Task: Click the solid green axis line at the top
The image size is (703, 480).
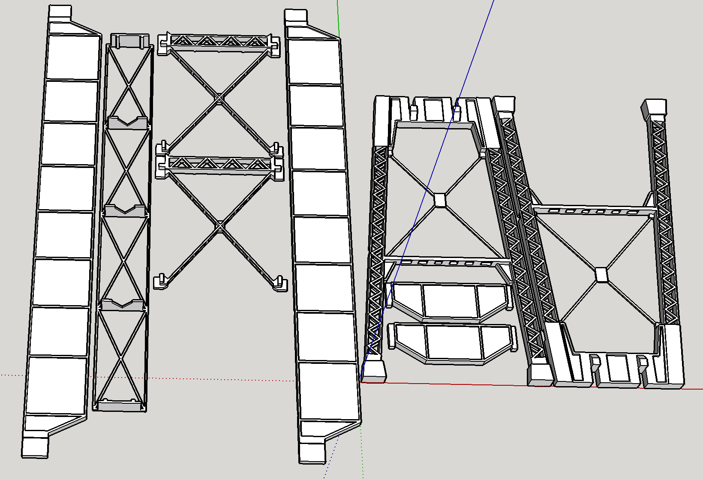Action: [x=338, y=18]
